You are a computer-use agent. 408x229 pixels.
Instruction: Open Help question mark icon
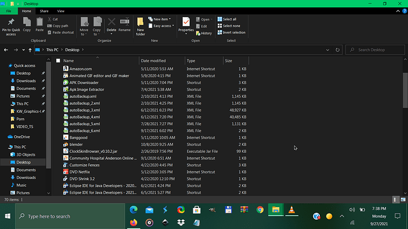[404, 11]
